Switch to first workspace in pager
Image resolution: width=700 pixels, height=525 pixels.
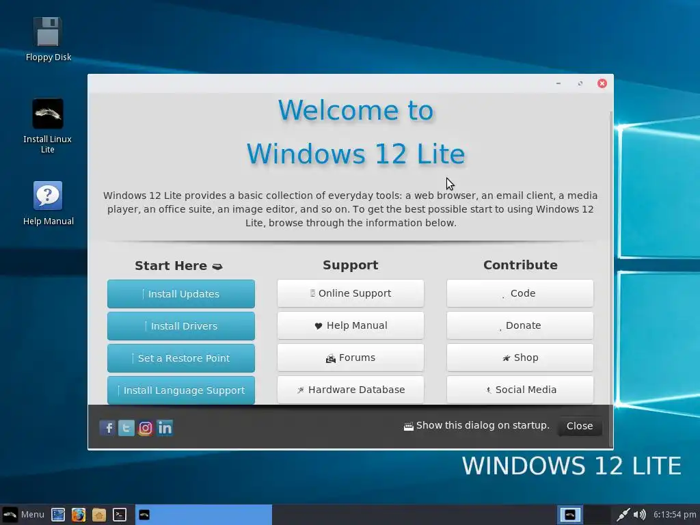[570, 515]
